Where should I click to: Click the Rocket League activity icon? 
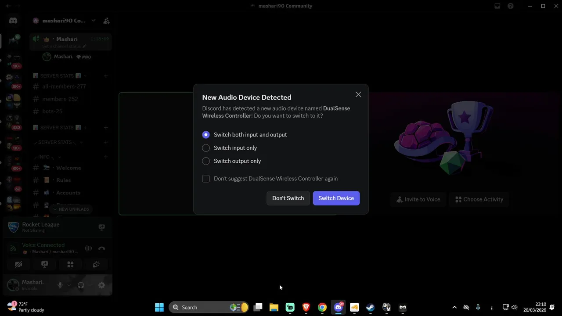click(13, 227)
